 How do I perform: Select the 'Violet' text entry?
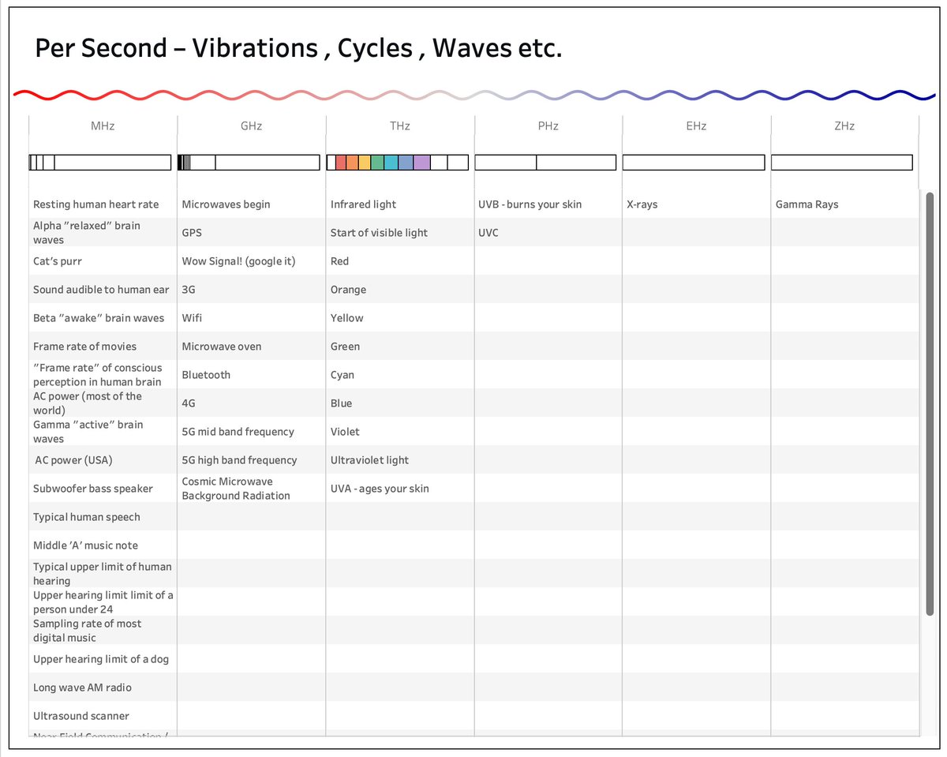pyautogui.click(x=345, y=432)
